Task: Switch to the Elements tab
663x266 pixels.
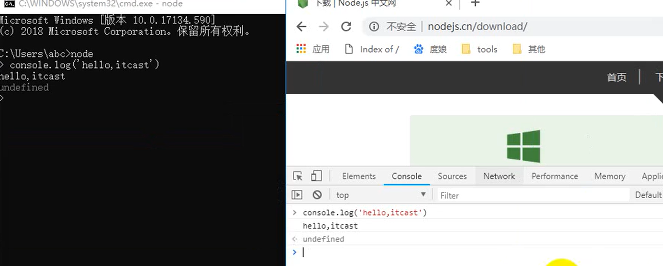Action: point(359,176)
